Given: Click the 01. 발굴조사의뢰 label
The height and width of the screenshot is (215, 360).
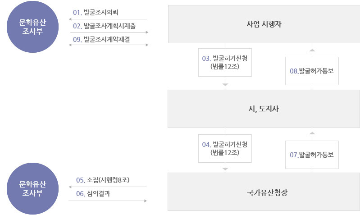Looking at the screenshot, I should (96, 12).
